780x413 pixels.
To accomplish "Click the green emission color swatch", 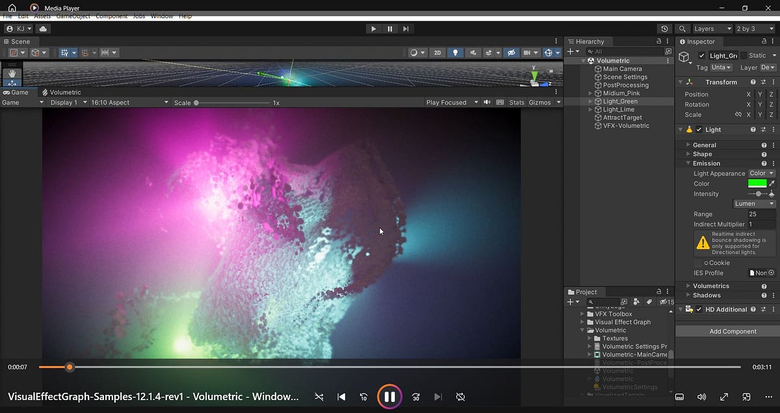I will [x=757, y=184].
